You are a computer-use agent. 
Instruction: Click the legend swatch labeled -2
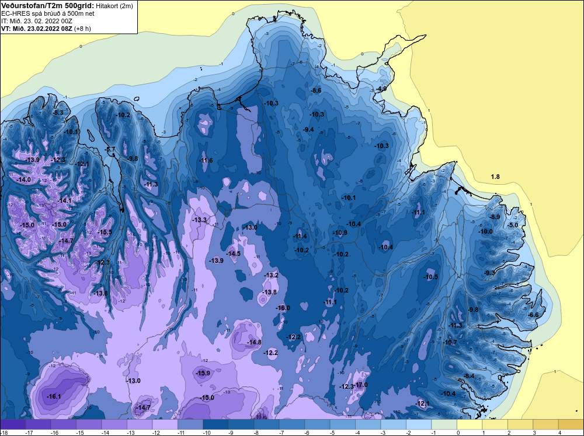(x=419, y=424)
